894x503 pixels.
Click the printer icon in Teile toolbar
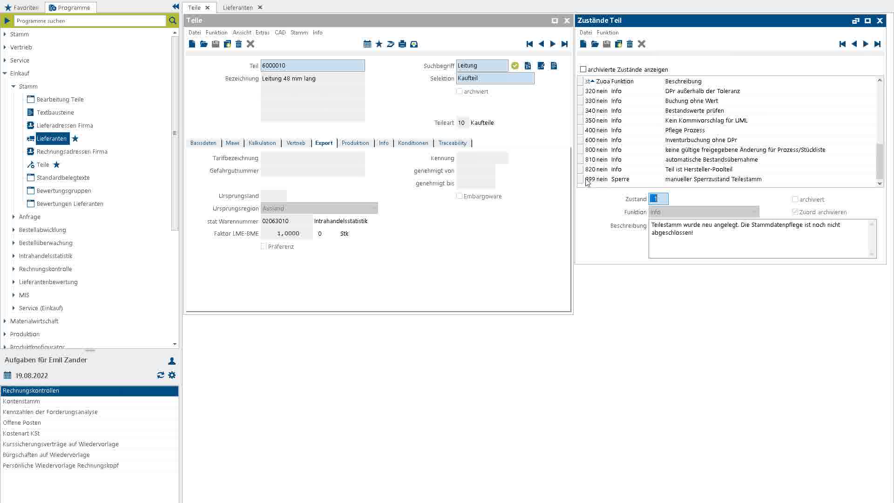click(x=402, y=44)
